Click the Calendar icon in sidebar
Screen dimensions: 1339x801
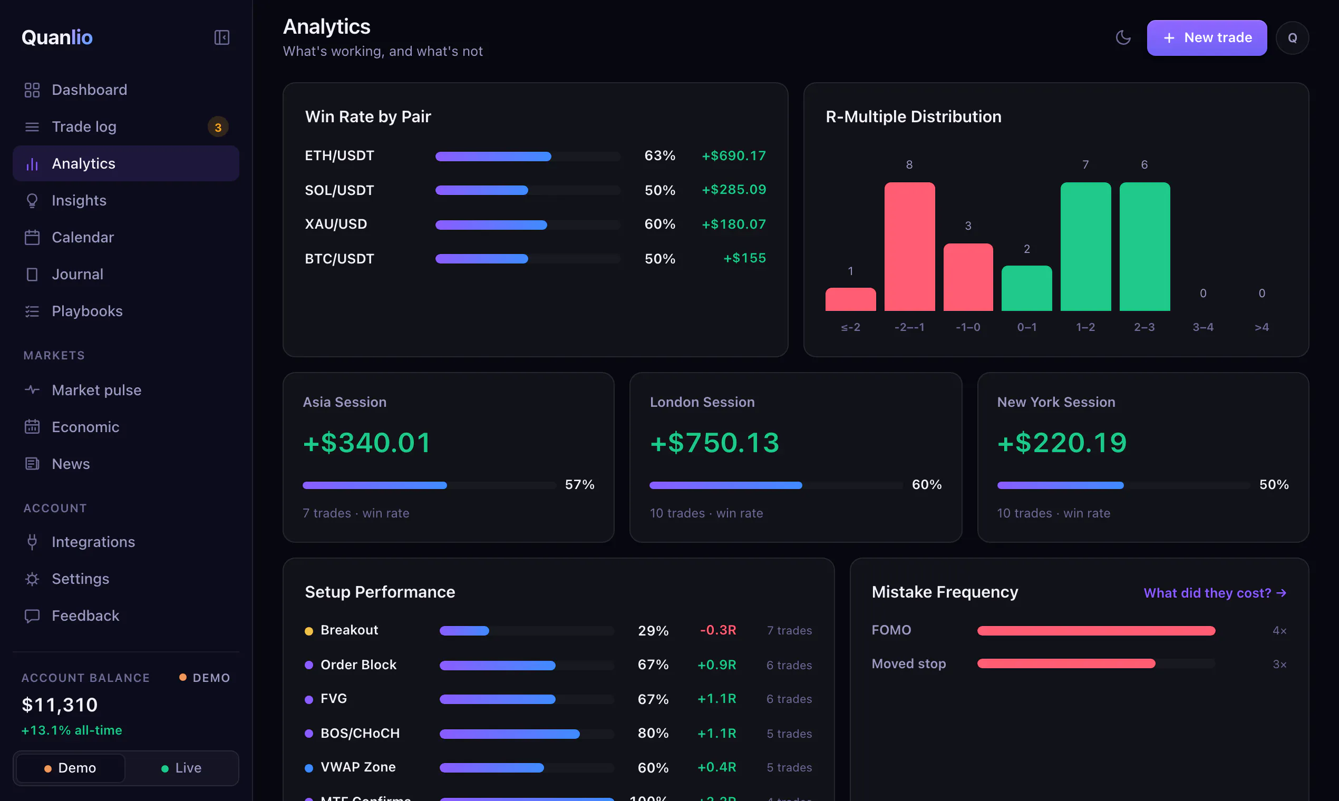click(32, 238)
